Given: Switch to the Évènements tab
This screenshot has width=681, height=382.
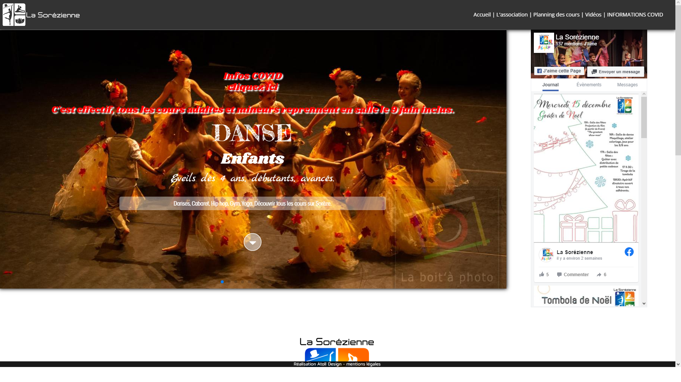Looking at the screenshot, I should point(589,85).
